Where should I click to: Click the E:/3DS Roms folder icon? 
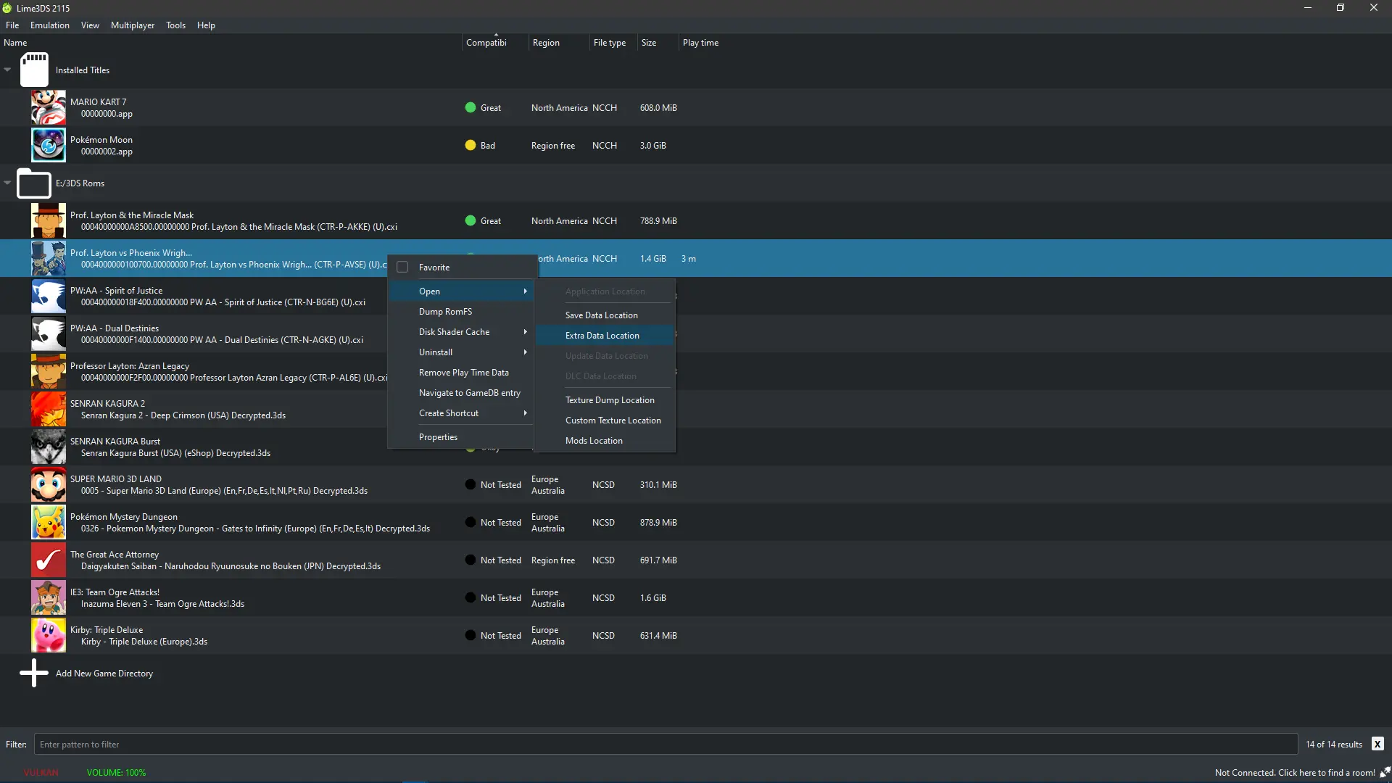point(33,183)
